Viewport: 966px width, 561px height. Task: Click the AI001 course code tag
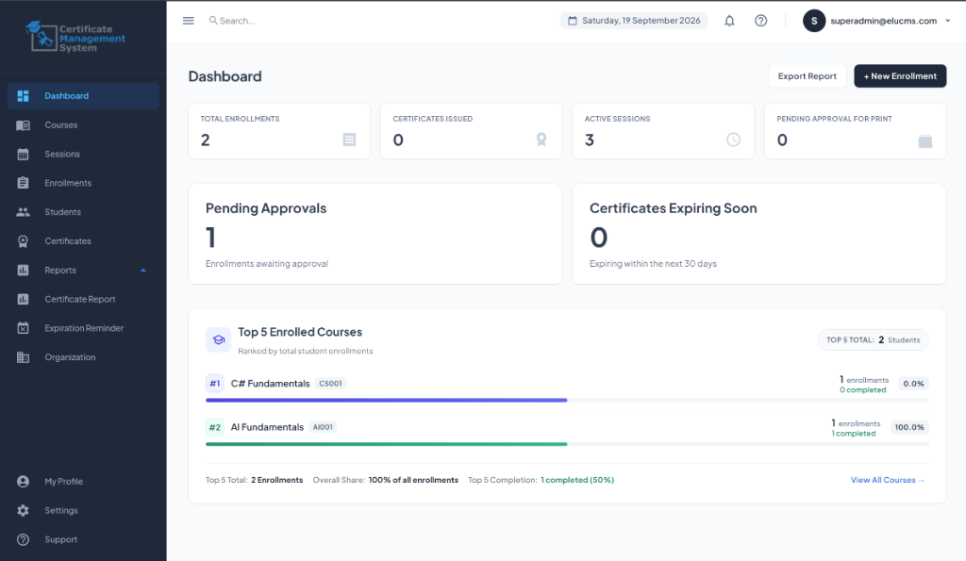tap(323, 427)
